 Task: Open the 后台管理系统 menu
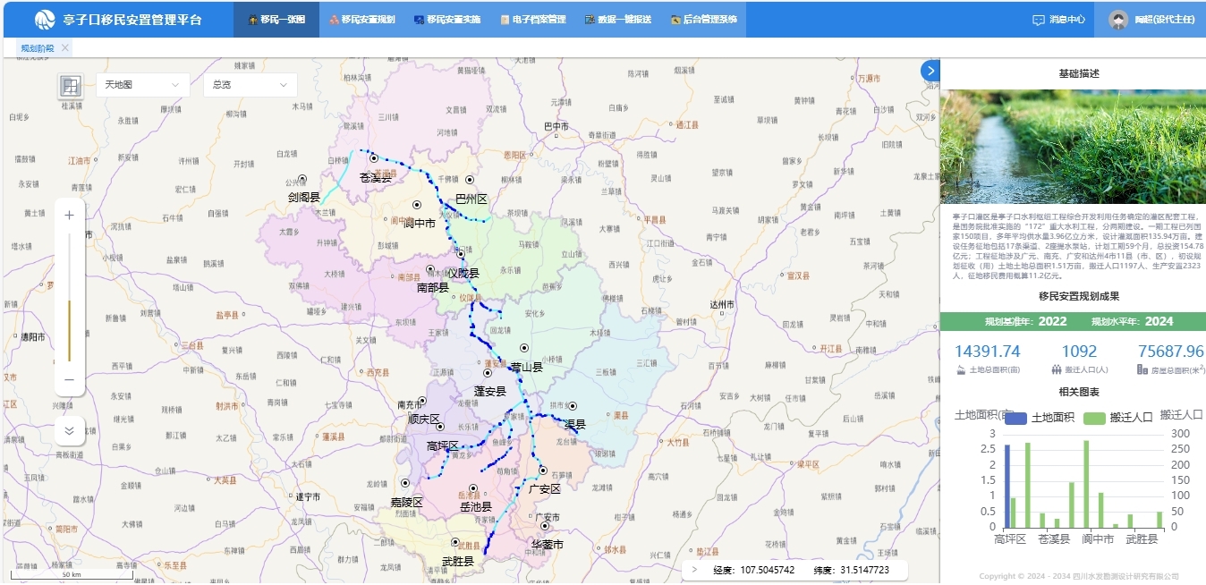point(703,20)
